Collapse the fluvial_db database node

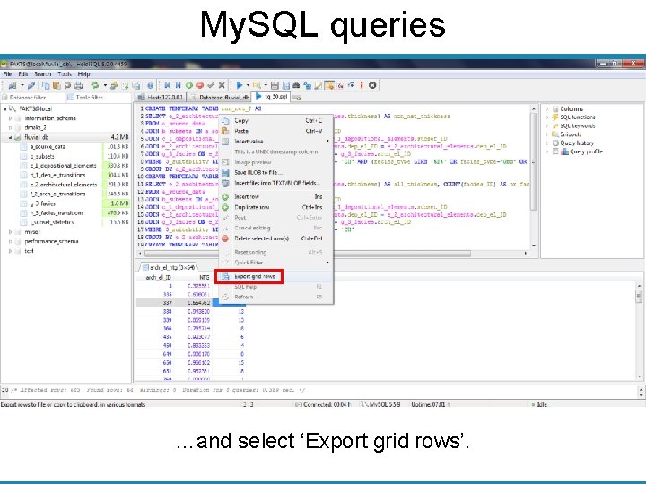(x=10, y=137)
